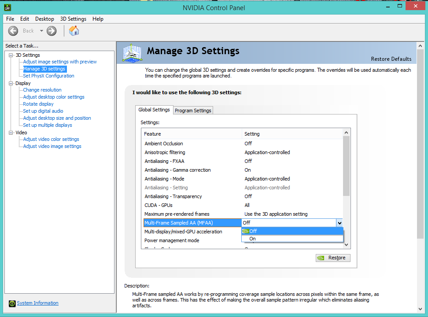Viewport: 428px width, 317px height.
Task: Open the Back history dropdown arrow
Action: click(x=41, y=31)
